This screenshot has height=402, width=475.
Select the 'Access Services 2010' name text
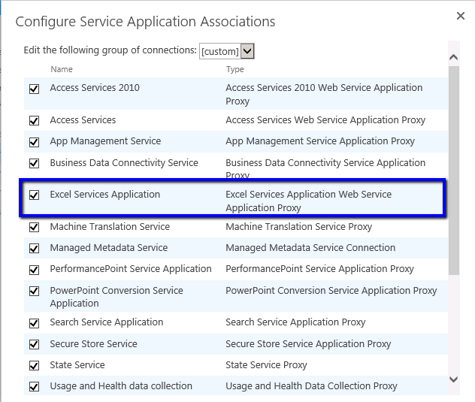click(x=95, y=88)
